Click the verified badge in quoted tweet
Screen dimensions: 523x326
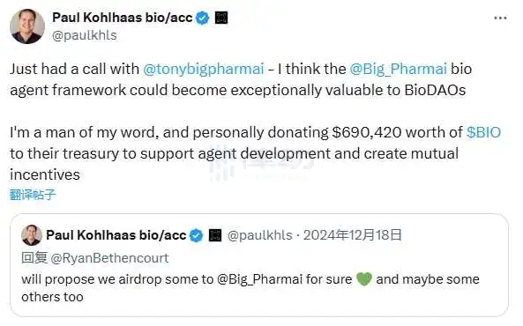coord(196,235)
